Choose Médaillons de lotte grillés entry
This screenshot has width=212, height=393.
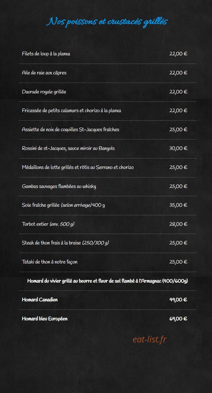point(78,167)
